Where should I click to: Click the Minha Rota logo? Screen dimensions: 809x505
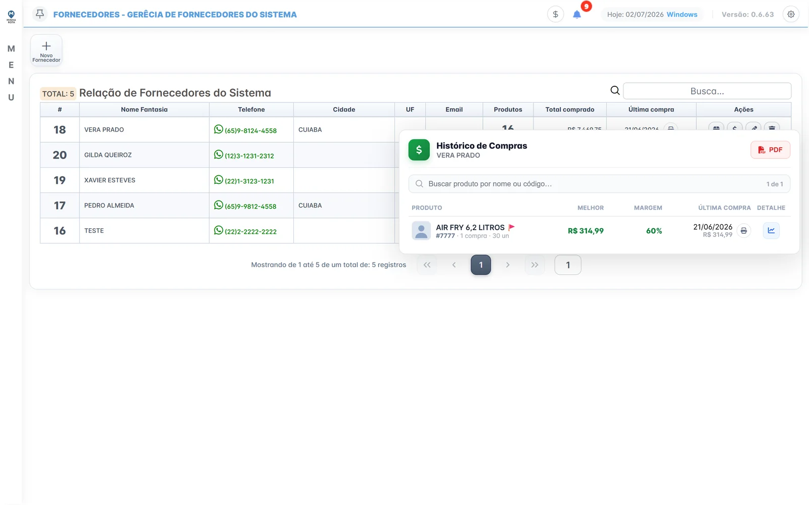[11, 17]
